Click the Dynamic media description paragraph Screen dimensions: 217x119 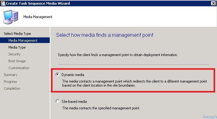tap(135, 83)
